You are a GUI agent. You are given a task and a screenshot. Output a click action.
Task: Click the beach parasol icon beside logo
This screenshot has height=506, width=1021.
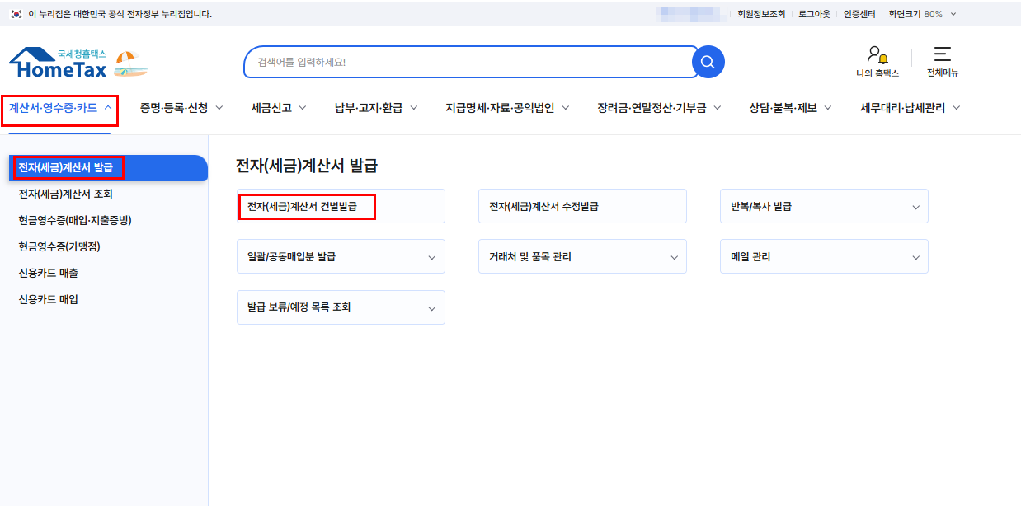[x=130, y=64]
